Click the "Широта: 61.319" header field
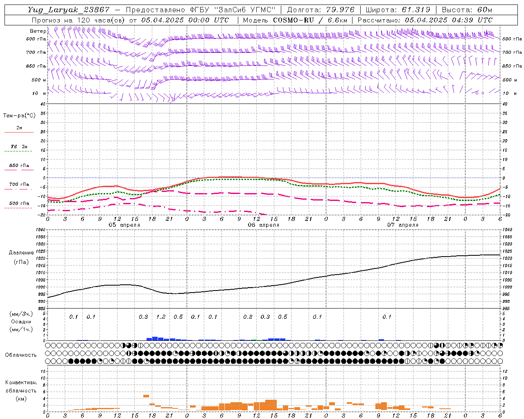524x419 pixels. click(398, 10)
